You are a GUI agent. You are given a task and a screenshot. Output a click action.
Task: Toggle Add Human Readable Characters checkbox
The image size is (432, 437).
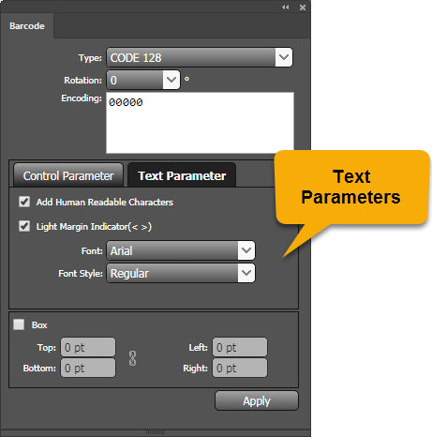(x=24, y=202)
